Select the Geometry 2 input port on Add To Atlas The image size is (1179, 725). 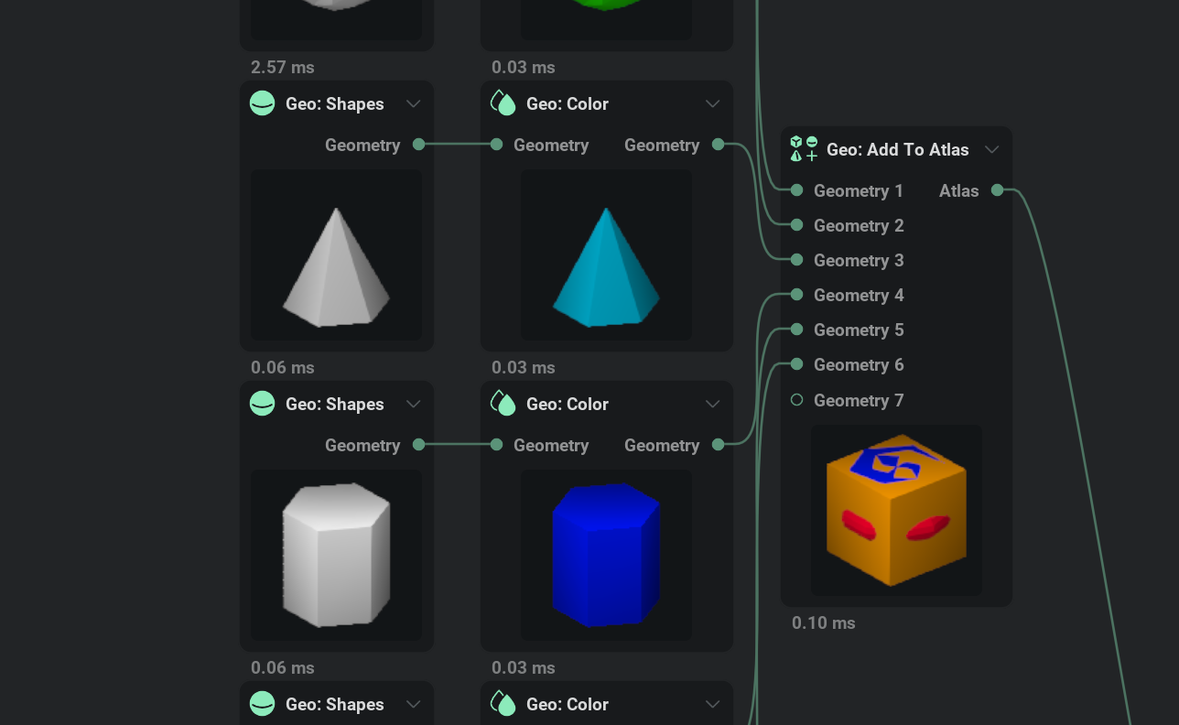click(796, 225)
